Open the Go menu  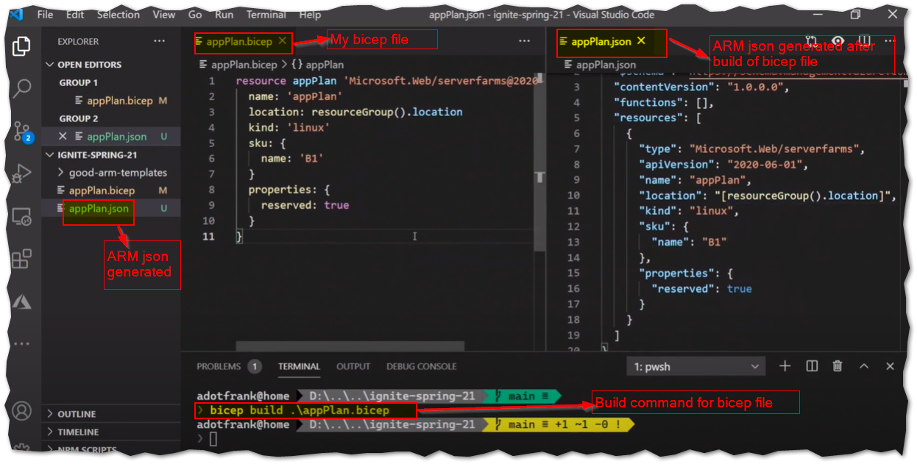coord(195,15)
